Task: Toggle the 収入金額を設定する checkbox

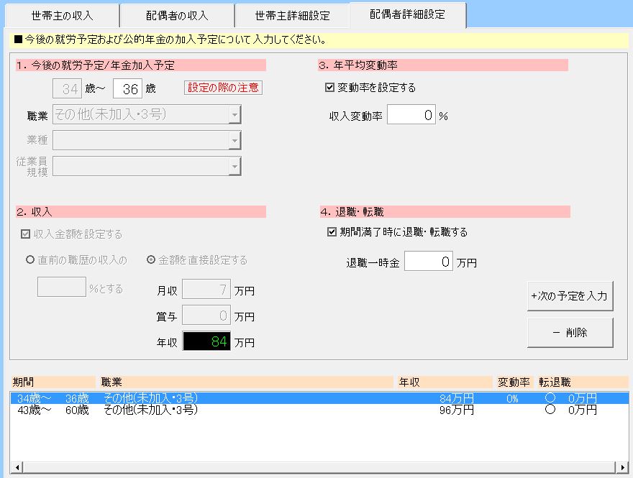Action: pyautogui.click(x=27, y=234)
